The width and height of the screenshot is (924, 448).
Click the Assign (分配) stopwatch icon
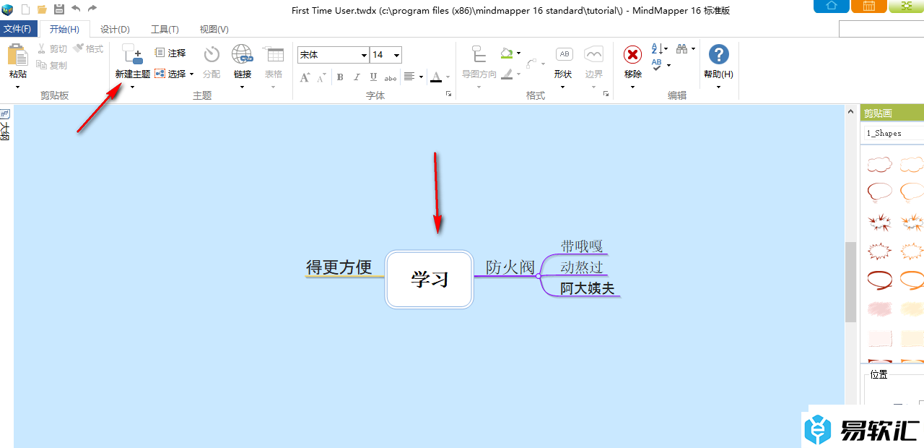tap(212, 55)
